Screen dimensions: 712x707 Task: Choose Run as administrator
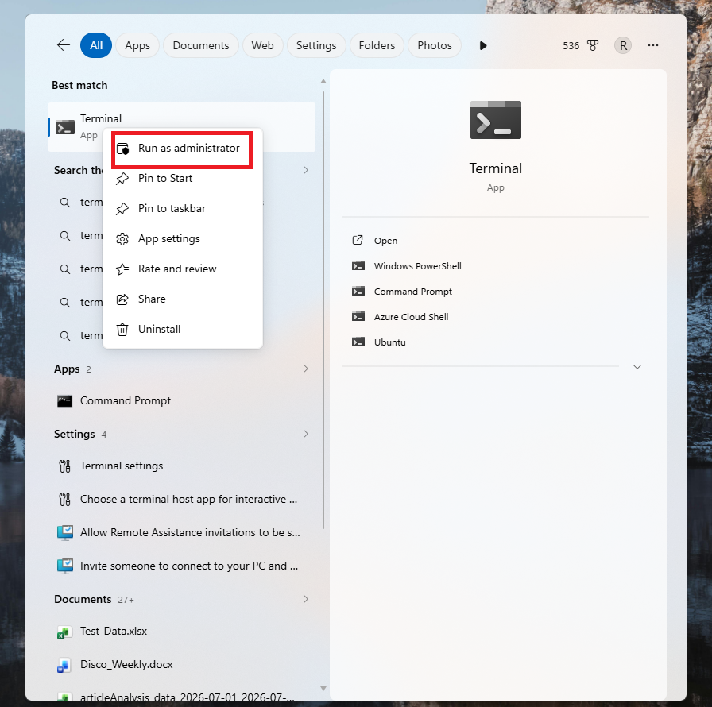click(x=182, y=149)
